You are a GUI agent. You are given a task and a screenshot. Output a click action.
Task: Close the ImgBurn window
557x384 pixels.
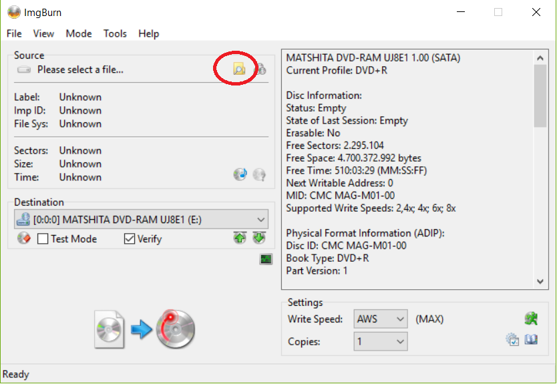click(x=536, y=12)
